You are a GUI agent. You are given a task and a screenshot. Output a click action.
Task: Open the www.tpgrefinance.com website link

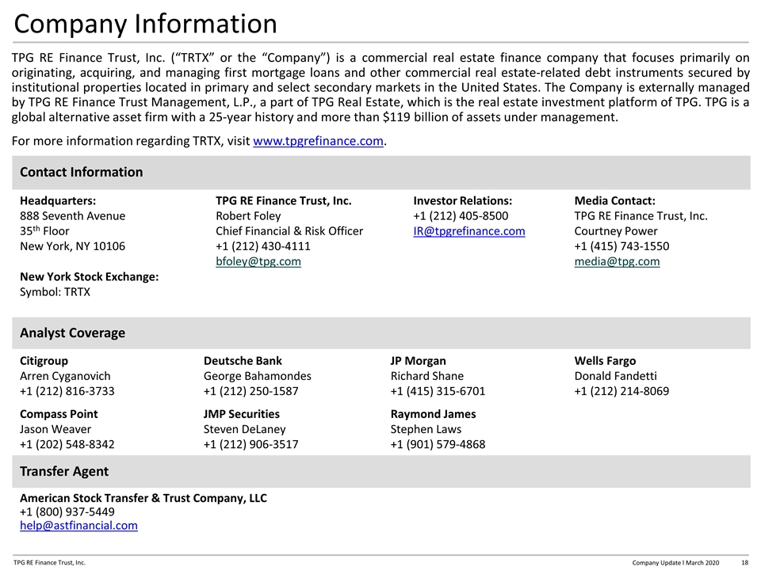tap(318, 141)
